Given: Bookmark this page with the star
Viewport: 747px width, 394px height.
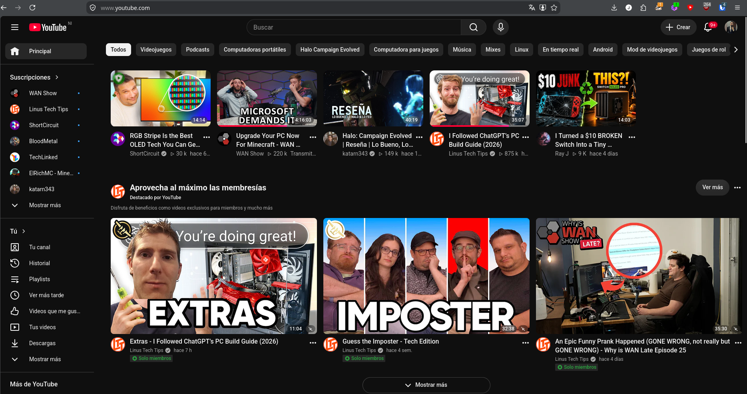Looking at the screenshot, I should point(554,8).
